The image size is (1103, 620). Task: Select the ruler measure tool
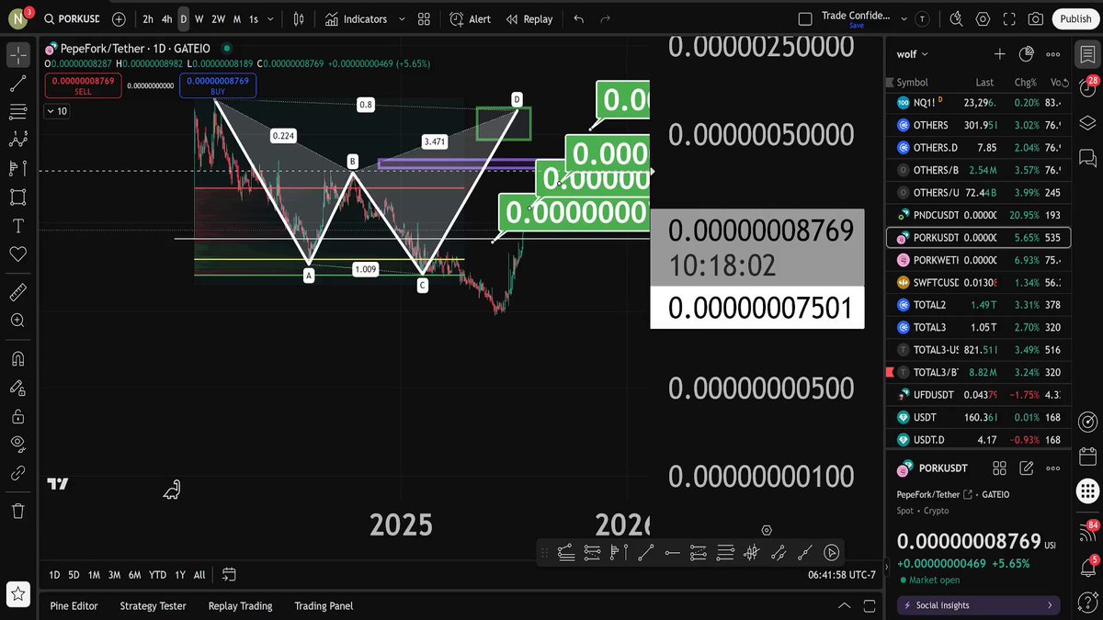(17, 293)
